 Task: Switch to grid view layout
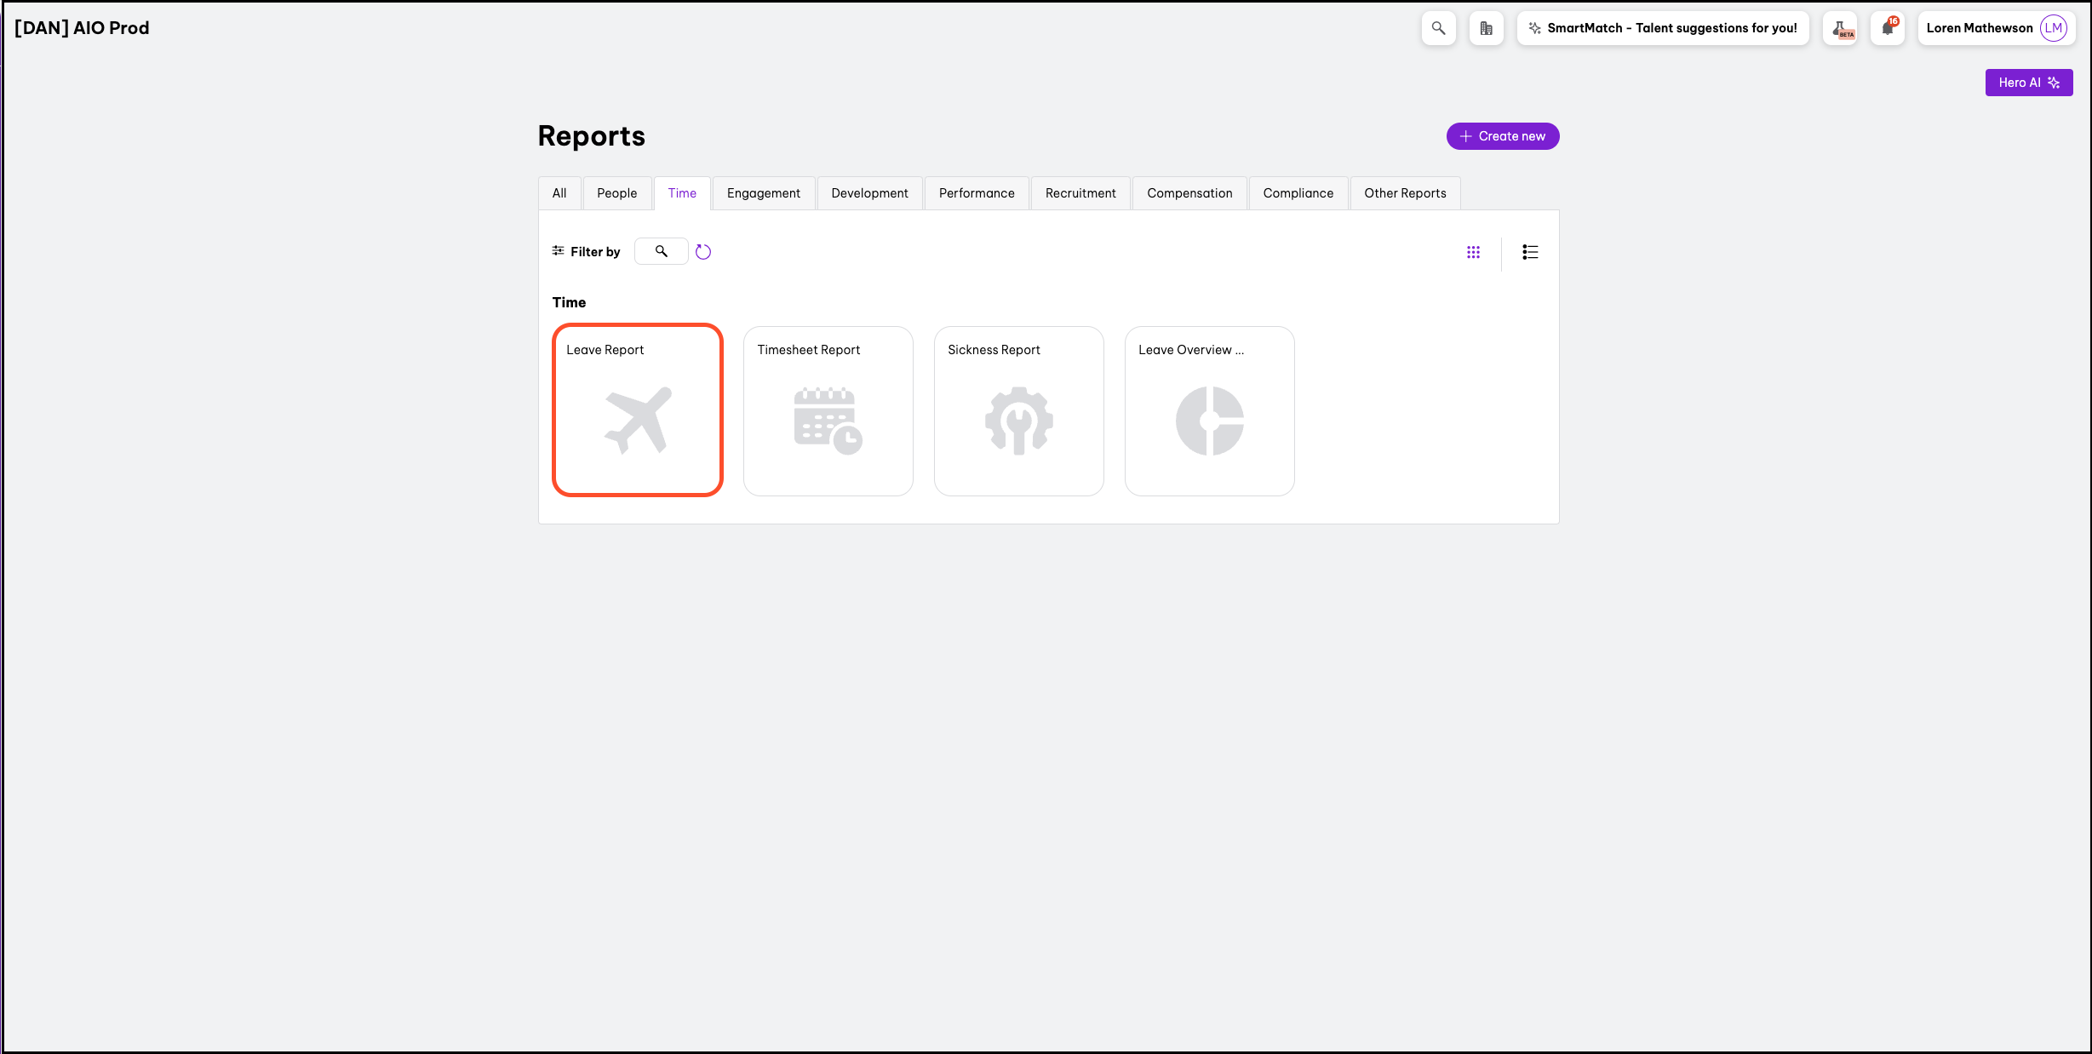coord(1473,252)
